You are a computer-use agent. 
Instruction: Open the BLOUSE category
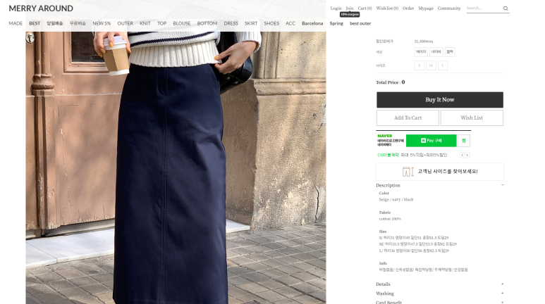tap(182, 23)
